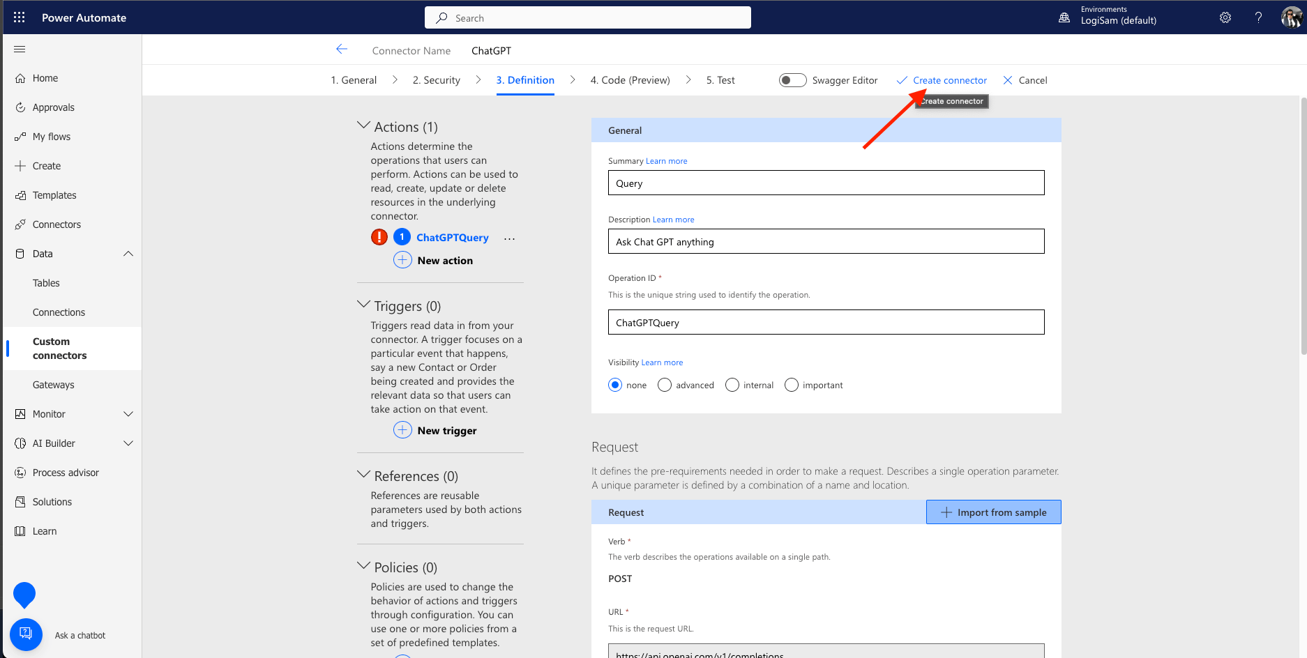1307x658 pixels.
Task: Open Templates sidebar icon
Action: pos(20,195)
